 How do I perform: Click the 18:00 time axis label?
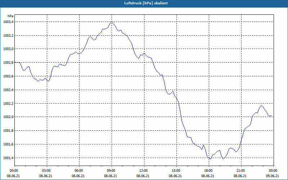tap(209, 171)
